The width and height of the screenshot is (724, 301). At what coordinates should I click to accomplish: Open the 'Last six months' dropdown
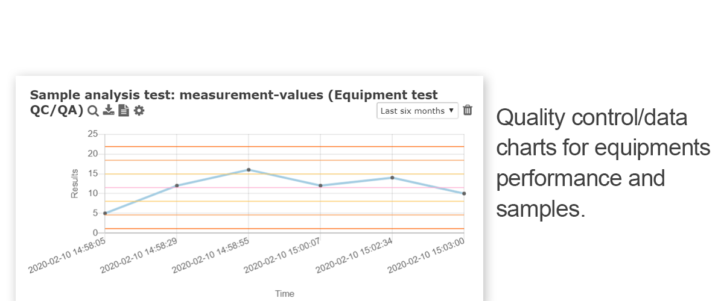pyautogui.click(x=418, y=111)
